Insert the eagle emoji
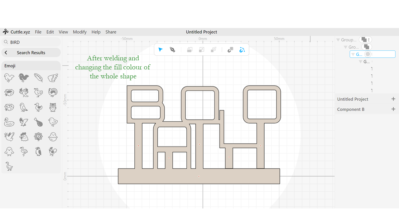Image resolution: width=399 pixels, height=224 pixels. coord(24,122)
